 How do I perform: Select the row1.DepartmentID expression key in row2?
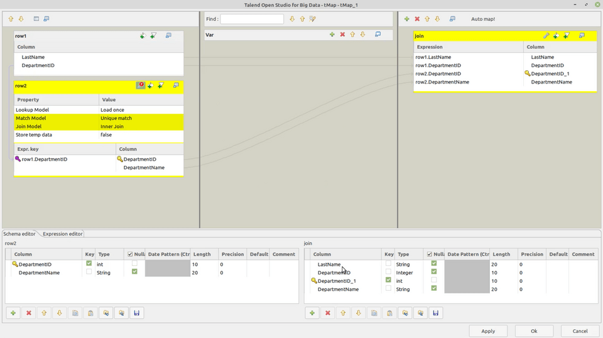[45, 159]
